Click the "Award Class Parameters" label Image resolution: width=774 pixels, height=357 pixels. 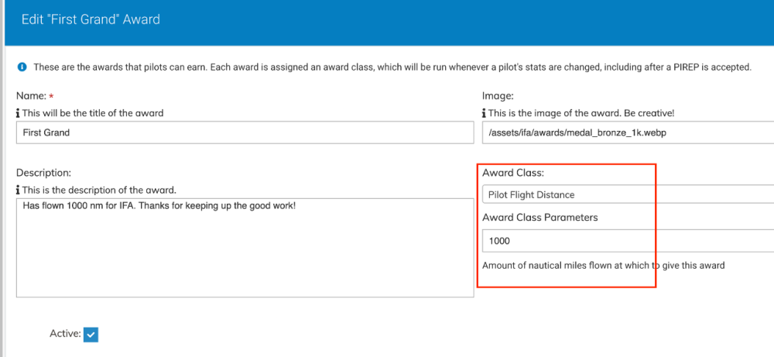[539, 218]
